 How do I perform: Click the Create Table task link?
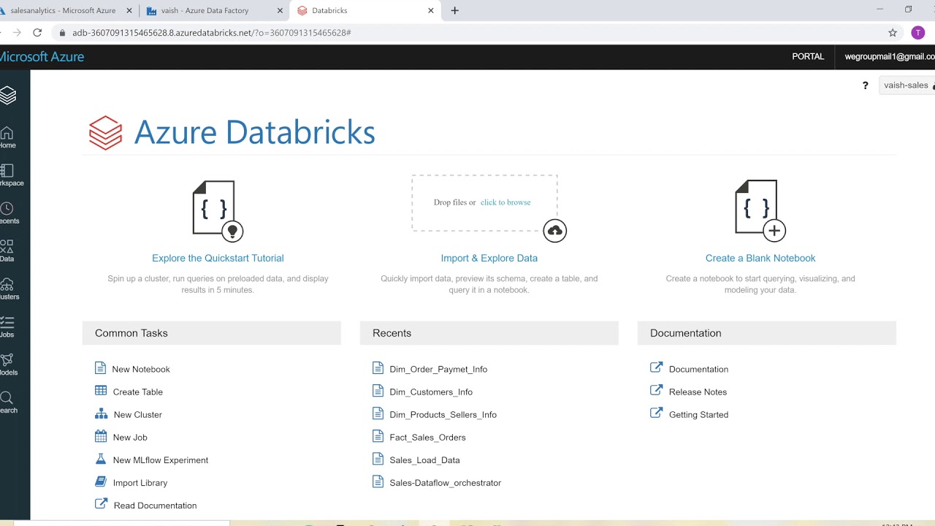tap(137, 392)
